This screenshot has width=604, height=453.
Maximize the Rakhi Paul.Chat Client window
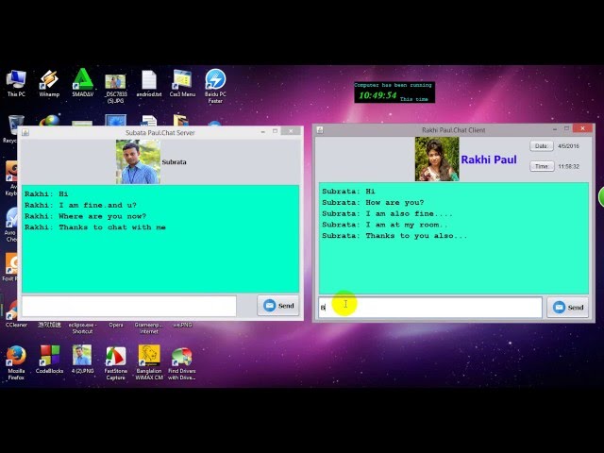point(566,128)
